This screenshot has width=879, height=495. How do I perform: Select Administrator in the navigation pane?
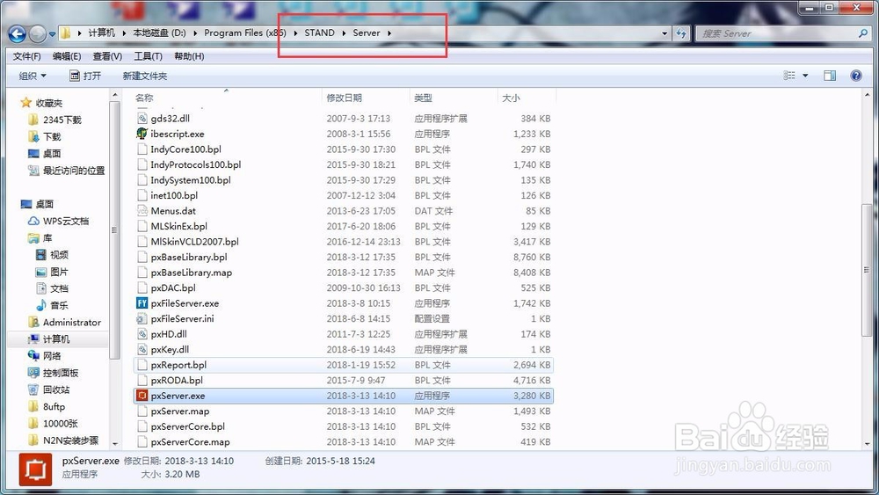[x=72, y=323]
